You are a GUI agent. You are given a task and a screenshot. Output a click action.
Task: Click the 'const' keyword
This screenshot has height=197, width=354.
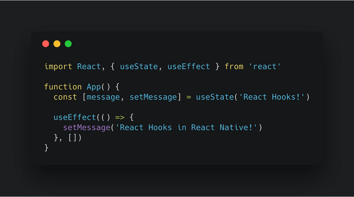click(65, 97)
